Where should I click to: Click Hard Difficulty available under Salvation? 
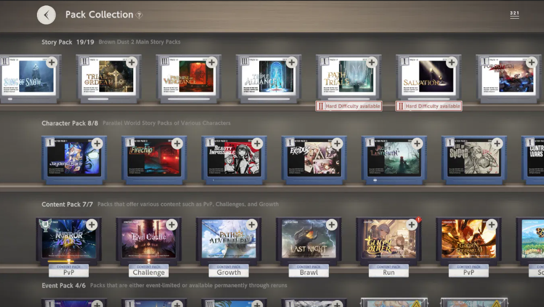pyautogui.click(x=429, y=106)
